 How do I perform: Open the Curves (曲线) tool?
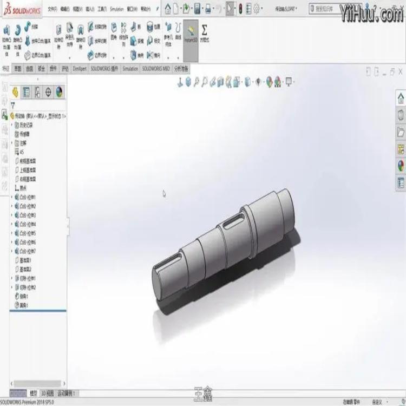178,31
